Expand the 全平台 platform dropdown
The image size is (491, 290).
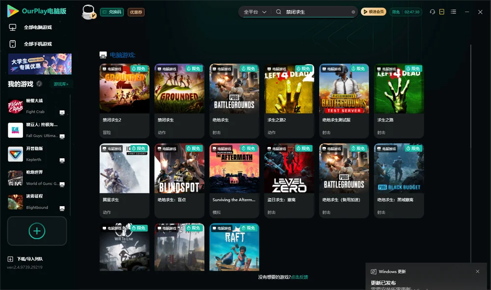[255, 12]
